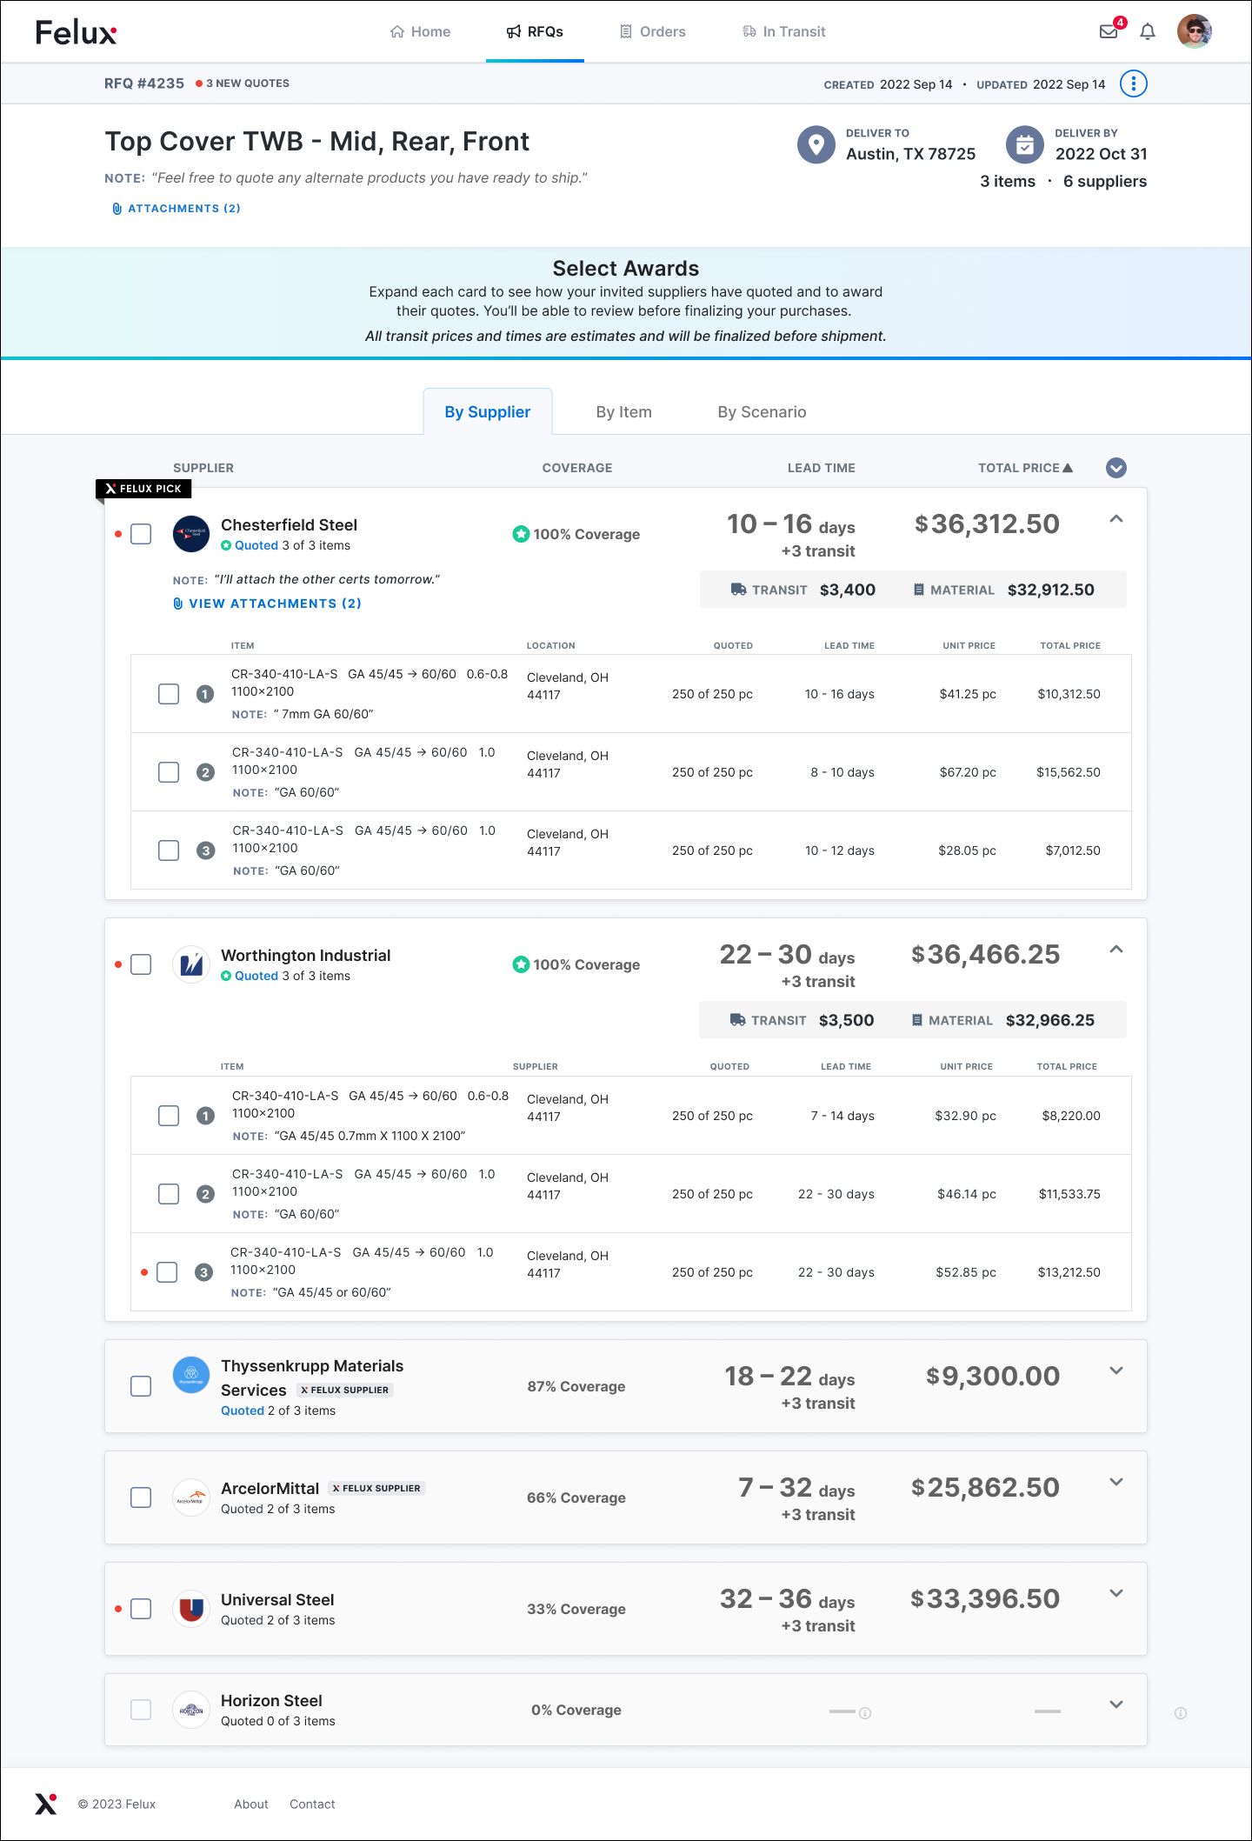Click the Deliver To location pin icon
Image resolution: width=1252 pixels, height=1841 pixels.
[816, 144]
